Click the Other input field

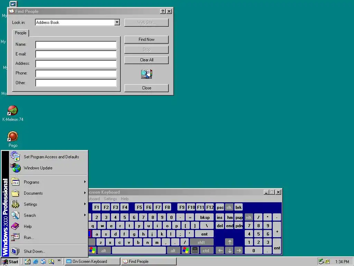tap(76, 83)
